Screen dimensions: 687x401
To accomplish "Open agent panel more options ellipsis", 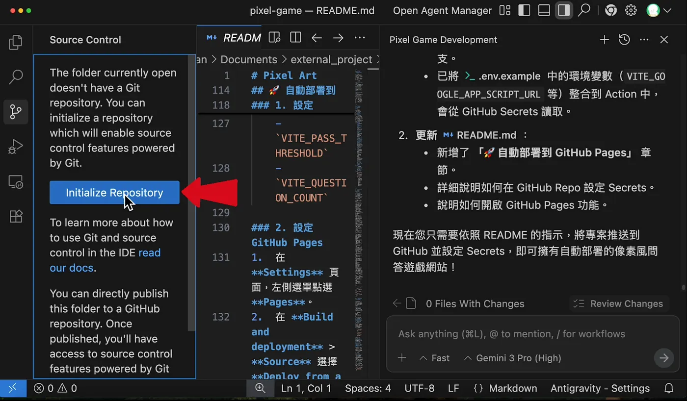I will pos(644,40).
